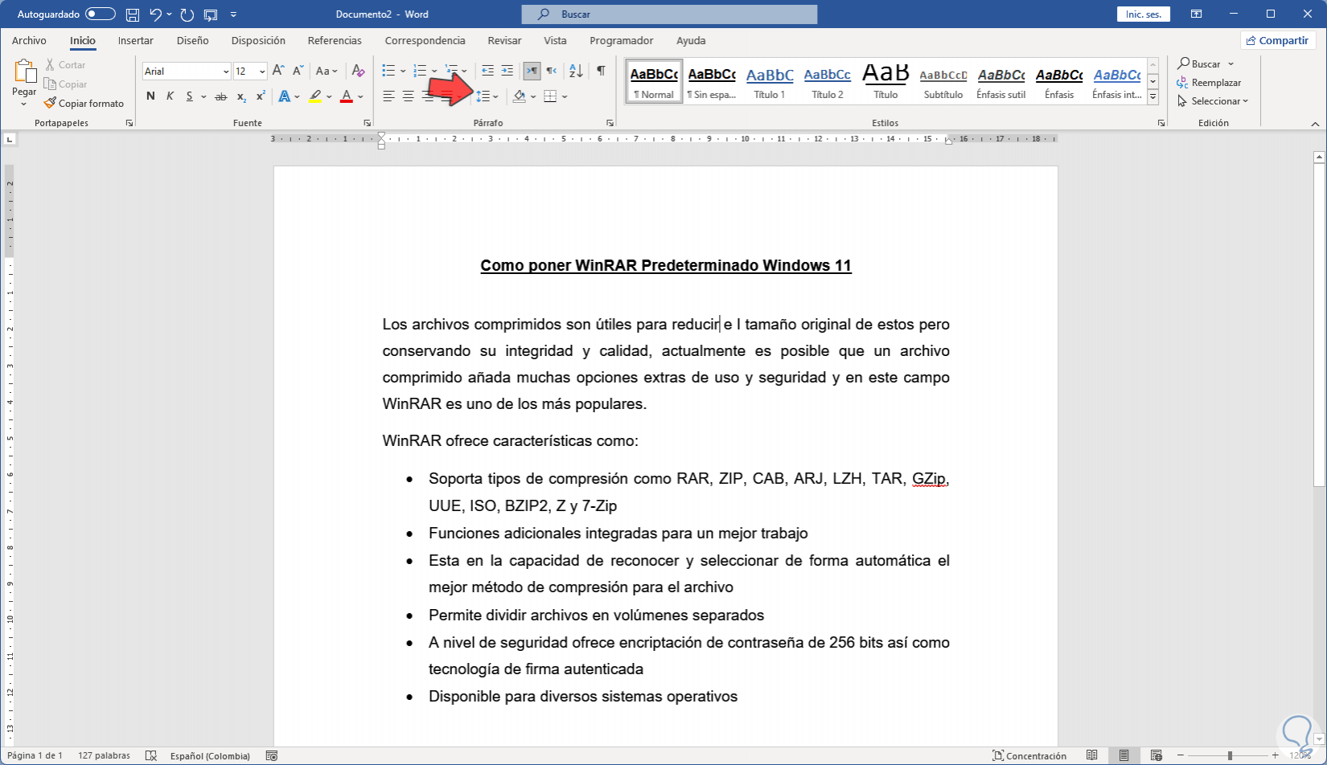Open the Aa change case menu
This screenshot has width=1327, height=765.
327,71
